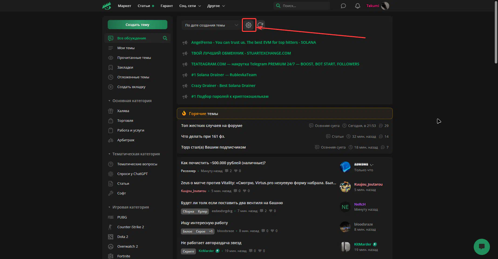The height and width of the screenshot is (259, 498).
Task: Select Закладки in the sidebar
Action: click(125, 67)
